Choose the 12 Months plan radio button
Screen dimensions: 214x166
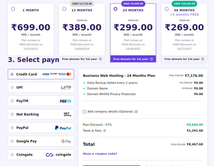[x=64, y=9]
